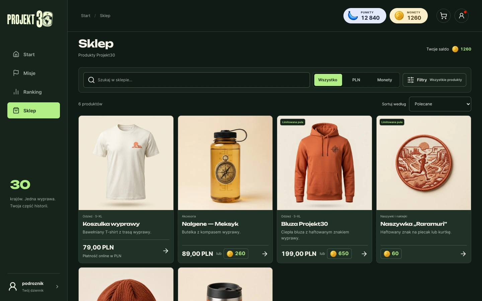
Task: Go to Start in sidebar
Action: (33, 54)
